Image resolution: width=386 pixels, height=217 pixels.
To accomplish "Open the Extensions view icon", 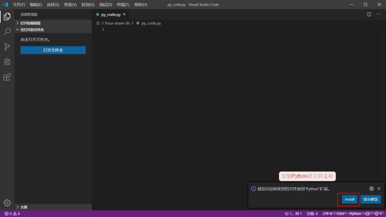I will point(7,77).
